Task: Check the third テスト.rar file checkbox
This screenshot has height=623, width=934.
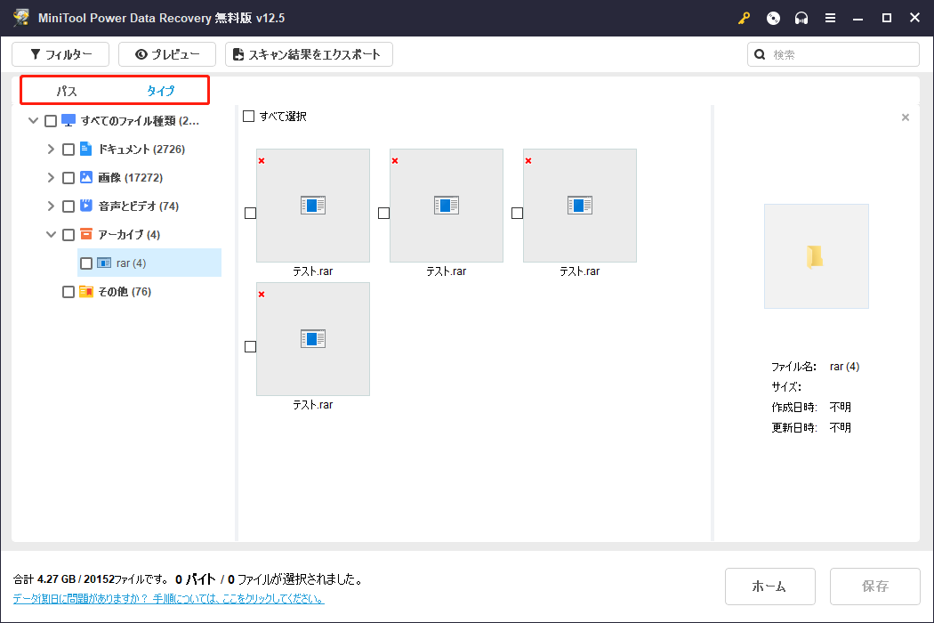Action: pyautogui.click(x=517, y=213)
